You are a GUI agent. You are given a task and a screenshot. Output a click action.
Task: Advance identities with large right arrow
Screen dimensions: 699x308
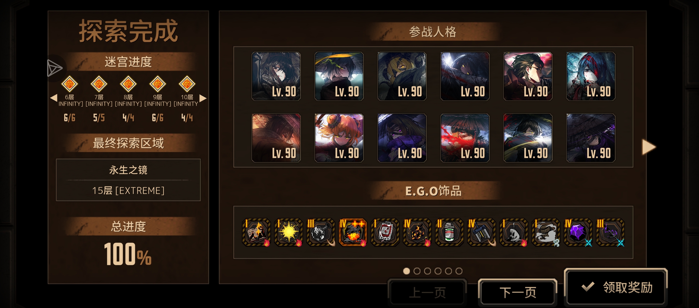click(649, 147)
